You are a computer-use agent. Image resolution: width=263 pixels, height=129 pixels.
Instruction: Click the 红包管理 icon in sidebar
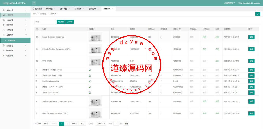(x=4, y=56)
